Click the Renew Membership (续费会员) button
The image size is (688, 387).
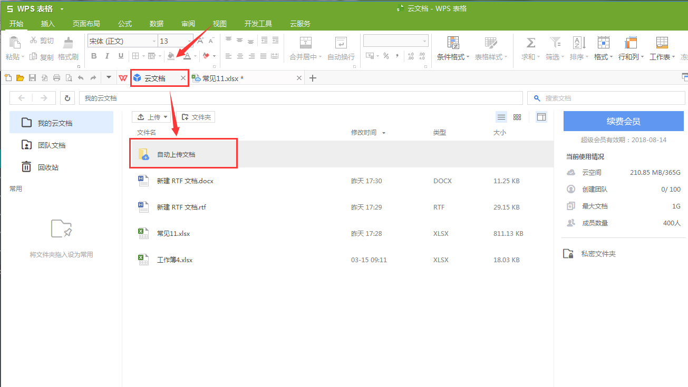click(623, 122)
